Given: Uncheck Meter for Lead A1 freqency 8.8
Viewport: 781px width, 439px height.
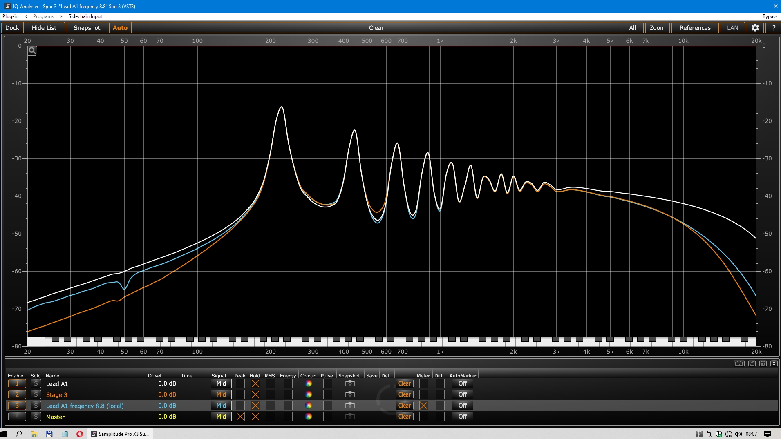Looking at the screenshot, I should 424,406.
